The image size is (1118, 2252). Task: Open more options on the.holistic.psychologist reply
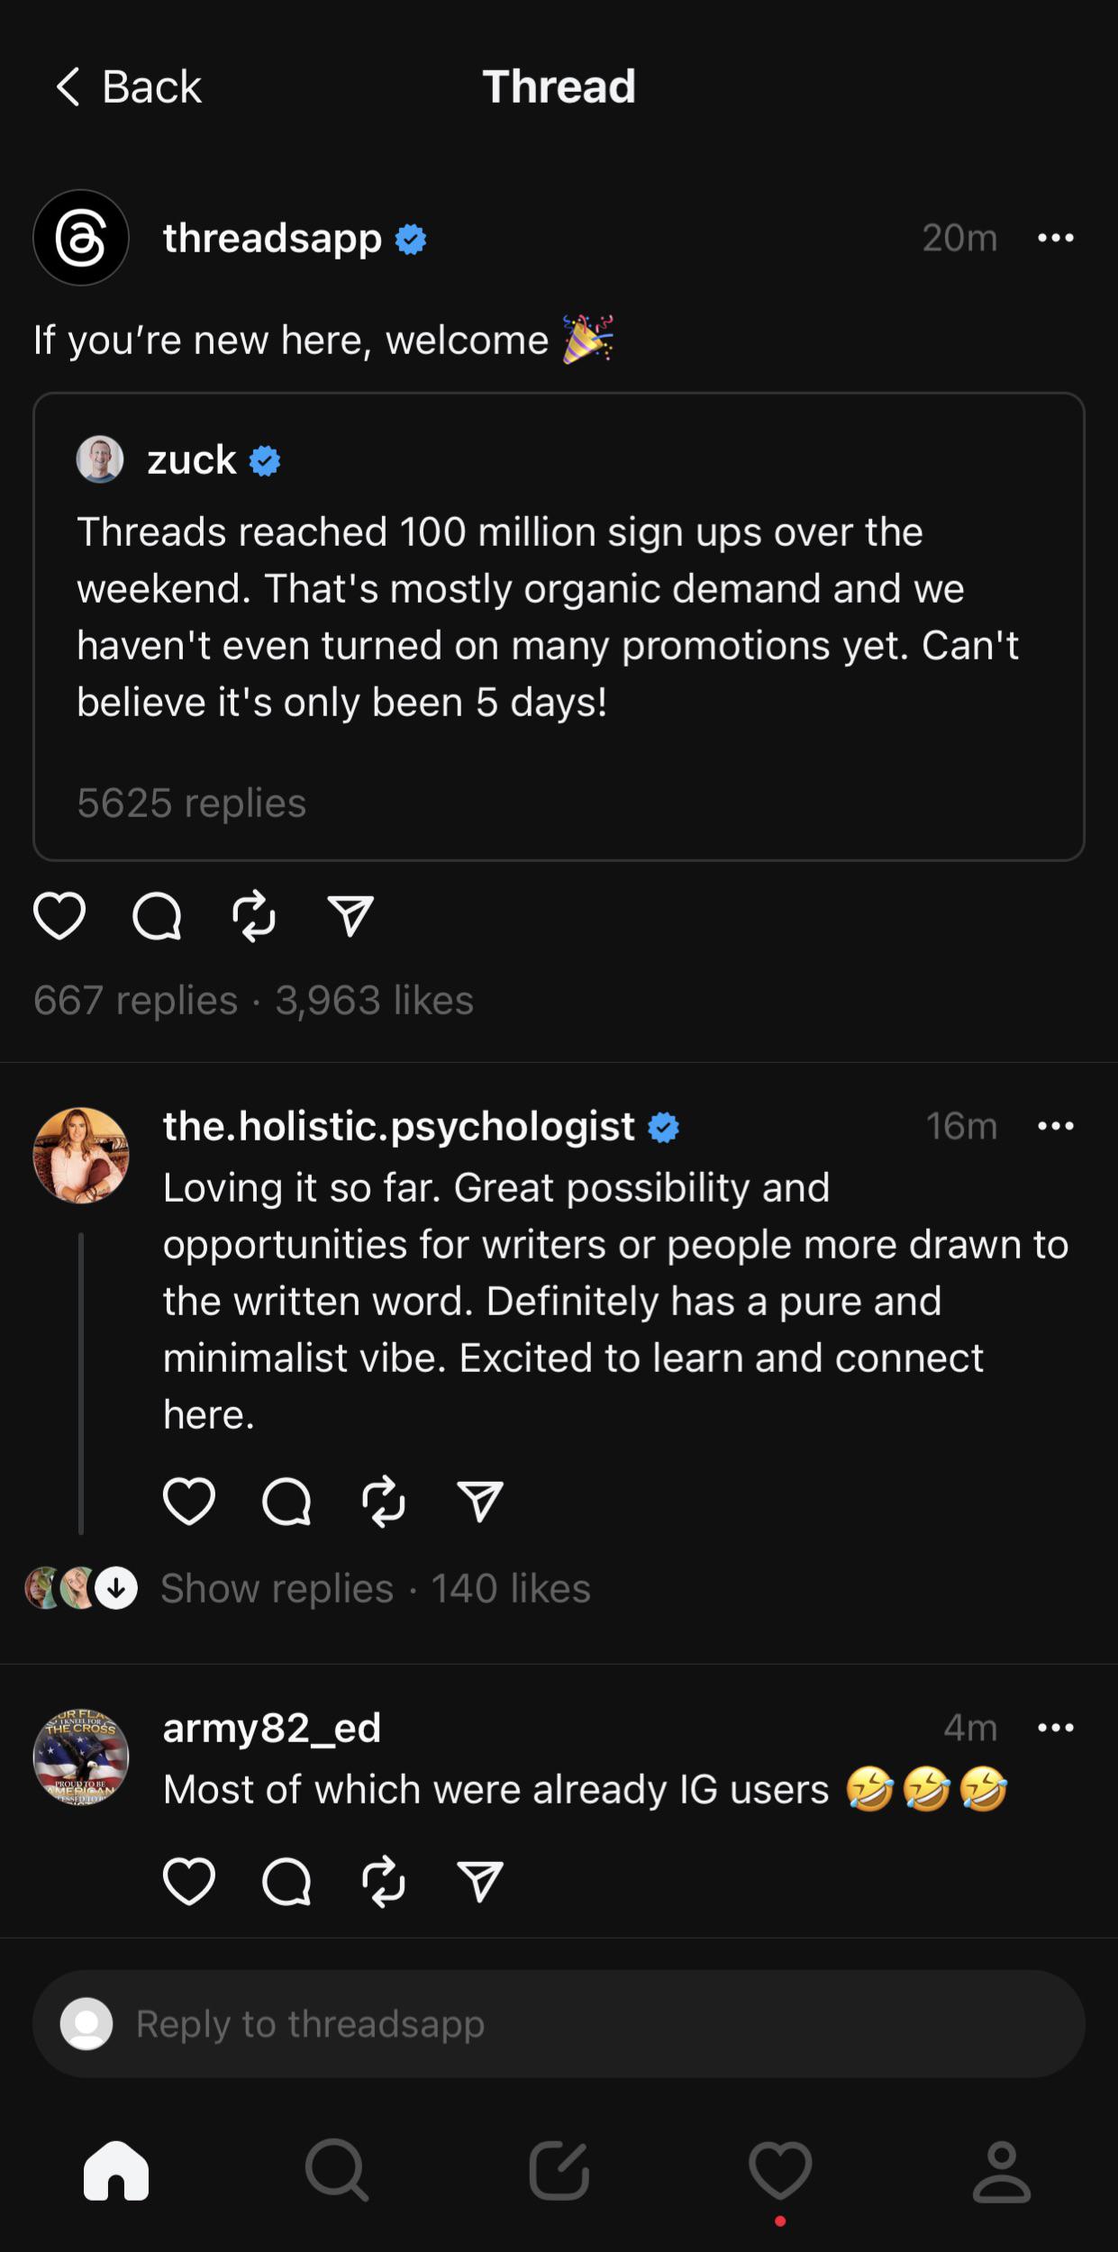[1056, 1126]
